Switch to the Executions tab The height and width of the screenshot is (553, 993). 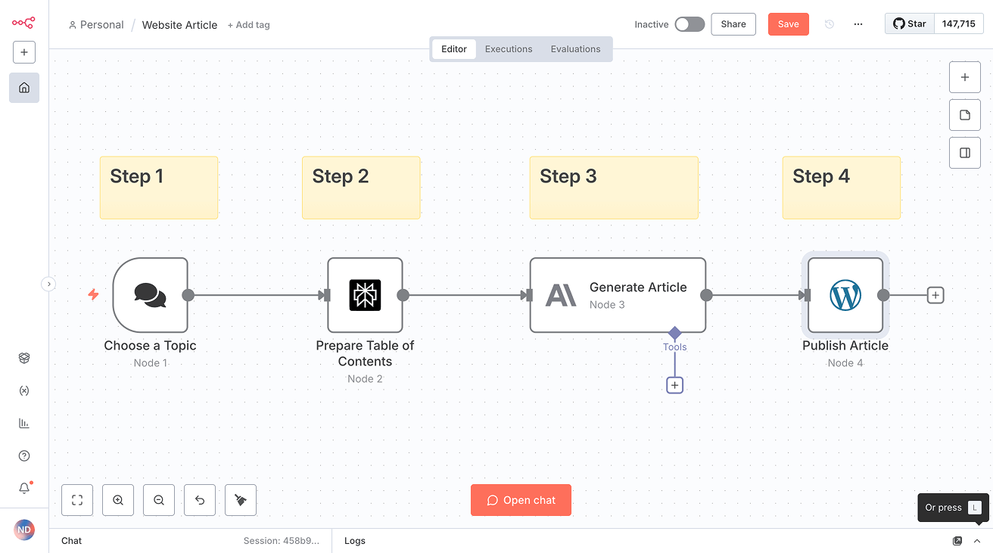(508, 48)
